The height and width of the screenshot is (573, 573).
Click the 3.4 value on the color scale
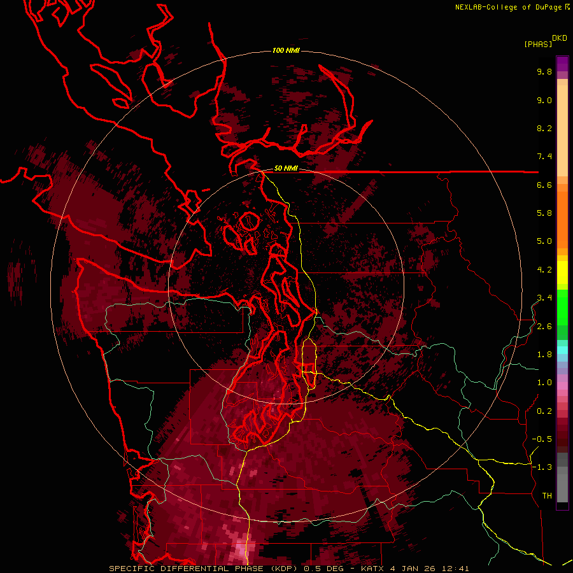(544, 298)
